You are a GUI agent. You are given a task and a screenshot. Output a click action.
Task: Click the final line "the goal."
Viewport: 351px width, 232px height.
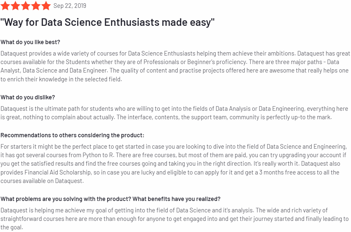[x=12, y=227]
